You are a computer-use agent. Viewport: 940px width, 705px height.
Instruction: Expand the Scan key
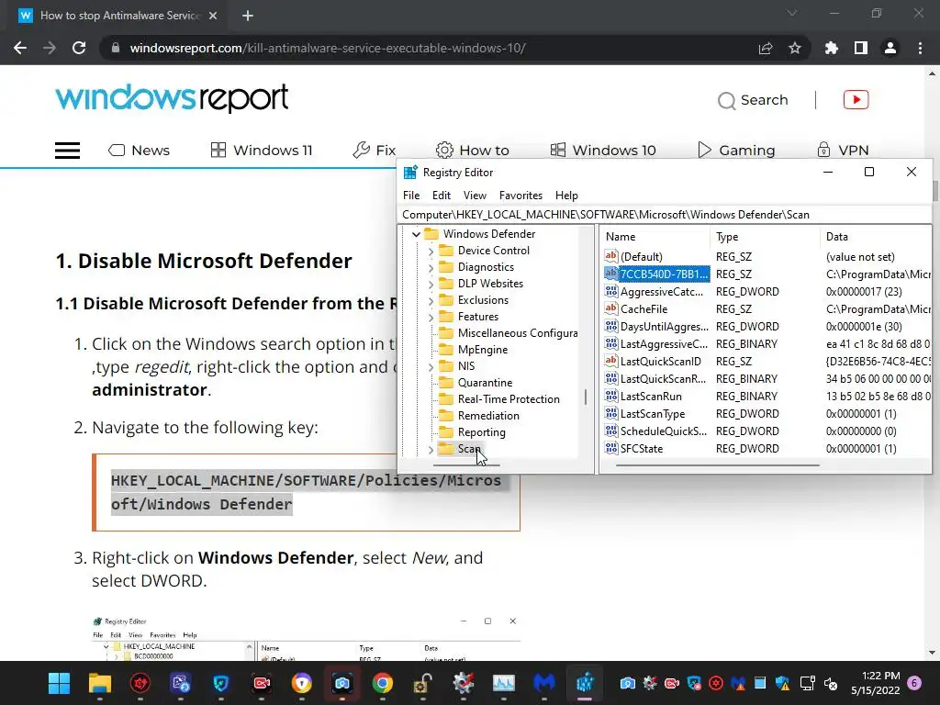point(431,450)
